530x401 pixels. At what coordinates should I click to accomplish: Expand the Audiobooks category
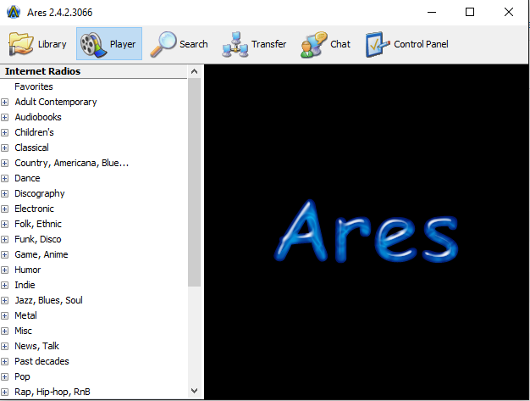click(5, 118)
